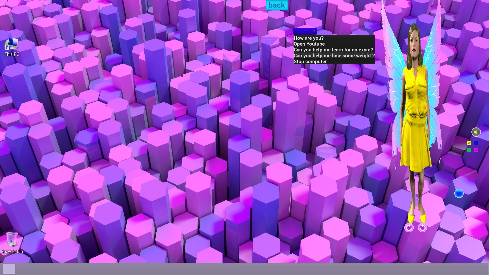Rotate the avatar clockwise

(x=409, y=228)
